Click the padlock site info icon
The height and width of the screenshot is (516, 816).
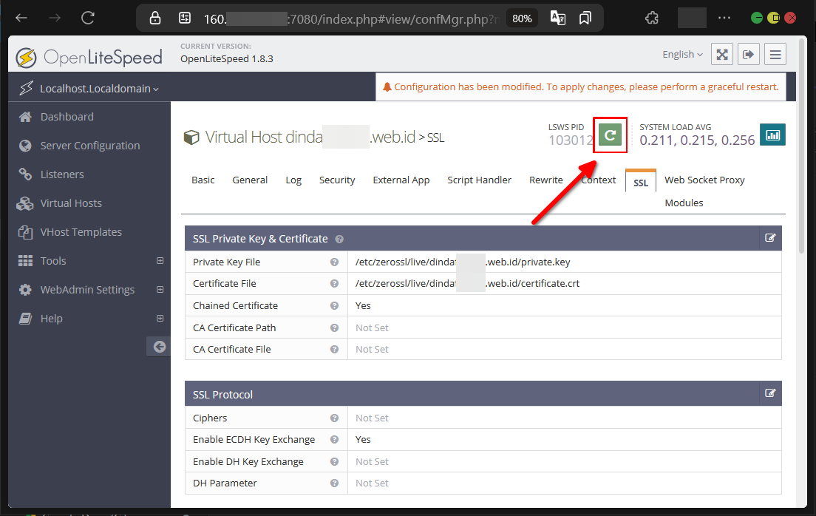155,18
